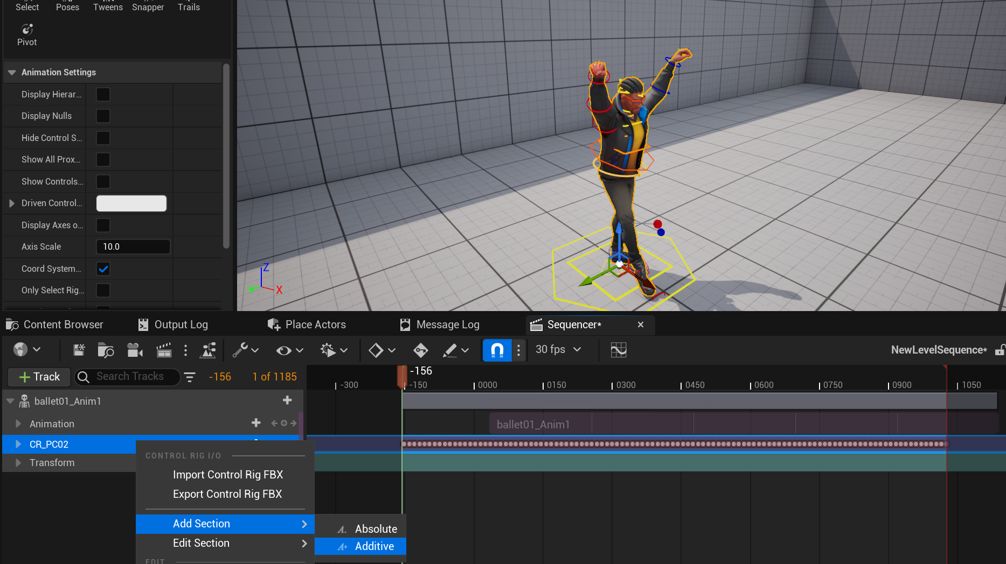1006x564 pixels.
Task: Toggle the snapping magnet icon in Sequencer
Action: point(497,350)
